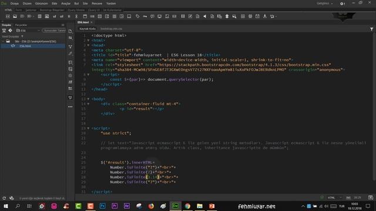
Task: Toggle the related files filter icon
Action: (x=371, y=29)
